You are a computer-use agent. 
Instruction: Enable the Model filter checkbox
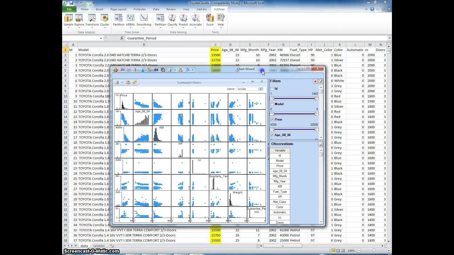[x=272, y=104]
